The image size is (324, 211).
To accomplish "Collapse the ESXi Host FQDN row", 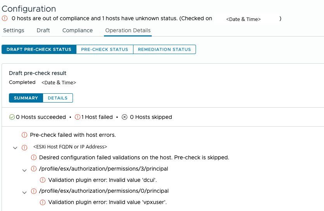I will tap(15, 148).
